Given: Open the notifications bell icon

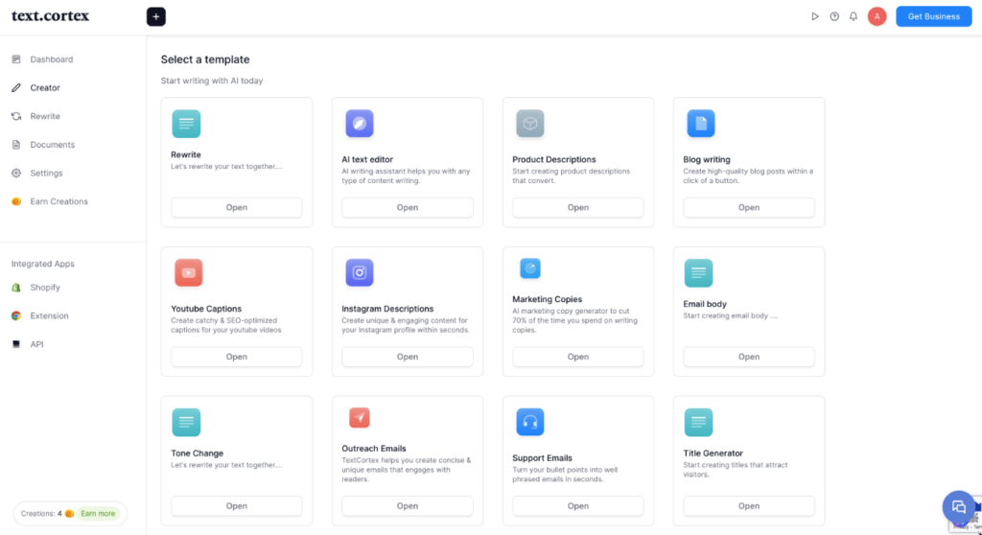Looking at the screenshot, I should (x=853, y=17).
